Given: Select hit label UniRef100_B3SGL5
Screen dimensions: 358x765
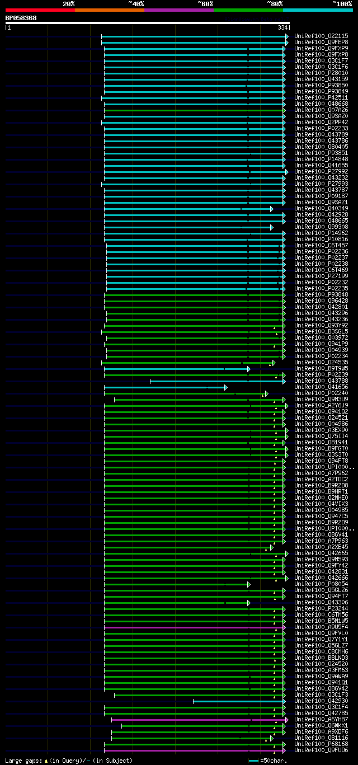Looking at the screenshot, I should [321, 331].
